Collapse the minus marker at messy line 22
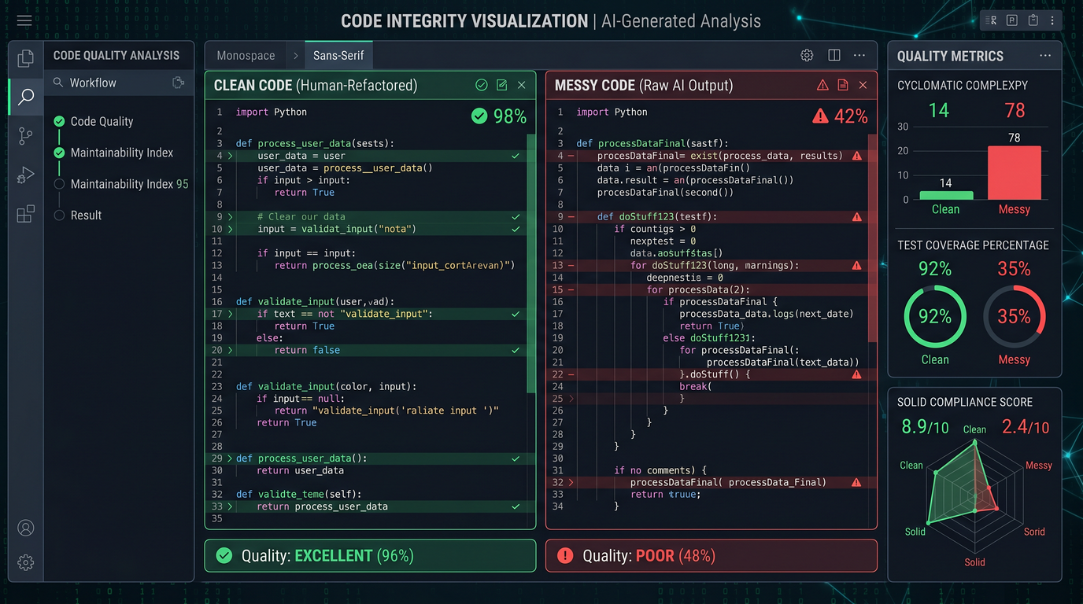 (571, 374)
